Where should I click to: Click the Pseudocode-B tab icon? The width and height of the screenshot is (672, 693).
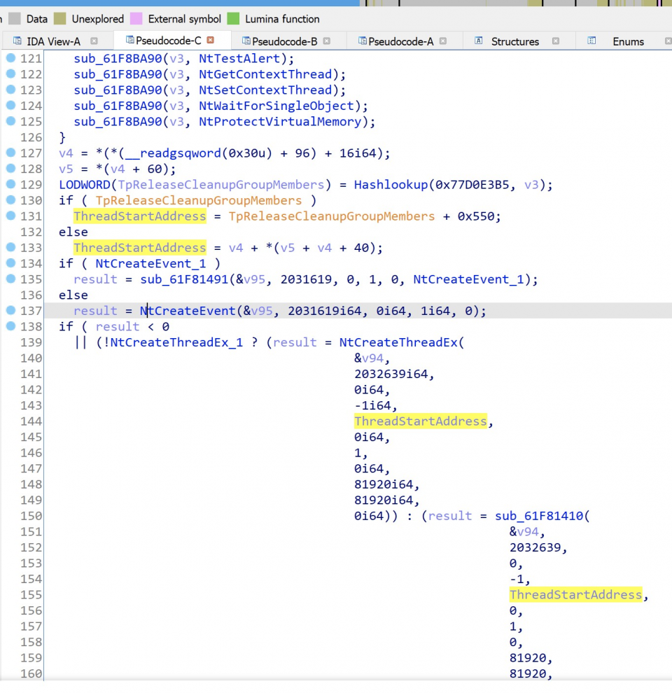(246, 41)
